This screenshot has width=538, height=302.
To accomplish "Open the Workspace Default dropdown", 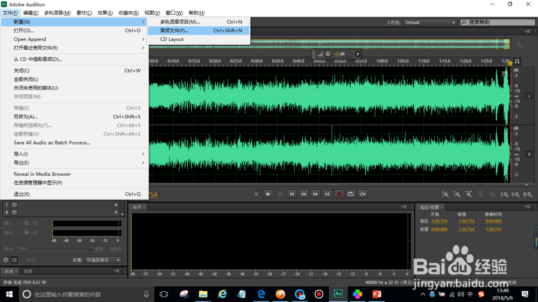I will click(430, 22).
